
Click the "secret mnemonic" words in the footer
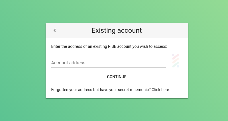(134, 90)
